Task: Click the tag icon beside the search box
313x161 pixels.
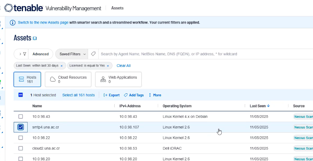Action: (93, 54)
